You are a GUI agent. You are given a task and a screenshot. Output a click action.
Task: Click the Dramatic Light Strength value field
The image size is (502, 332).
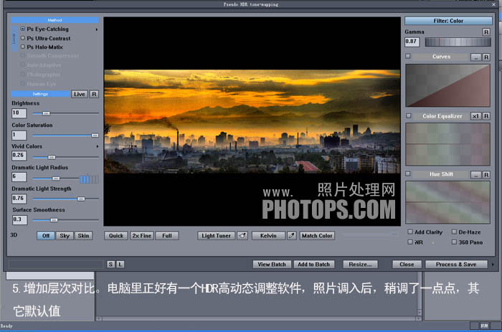tap(19, 198)
